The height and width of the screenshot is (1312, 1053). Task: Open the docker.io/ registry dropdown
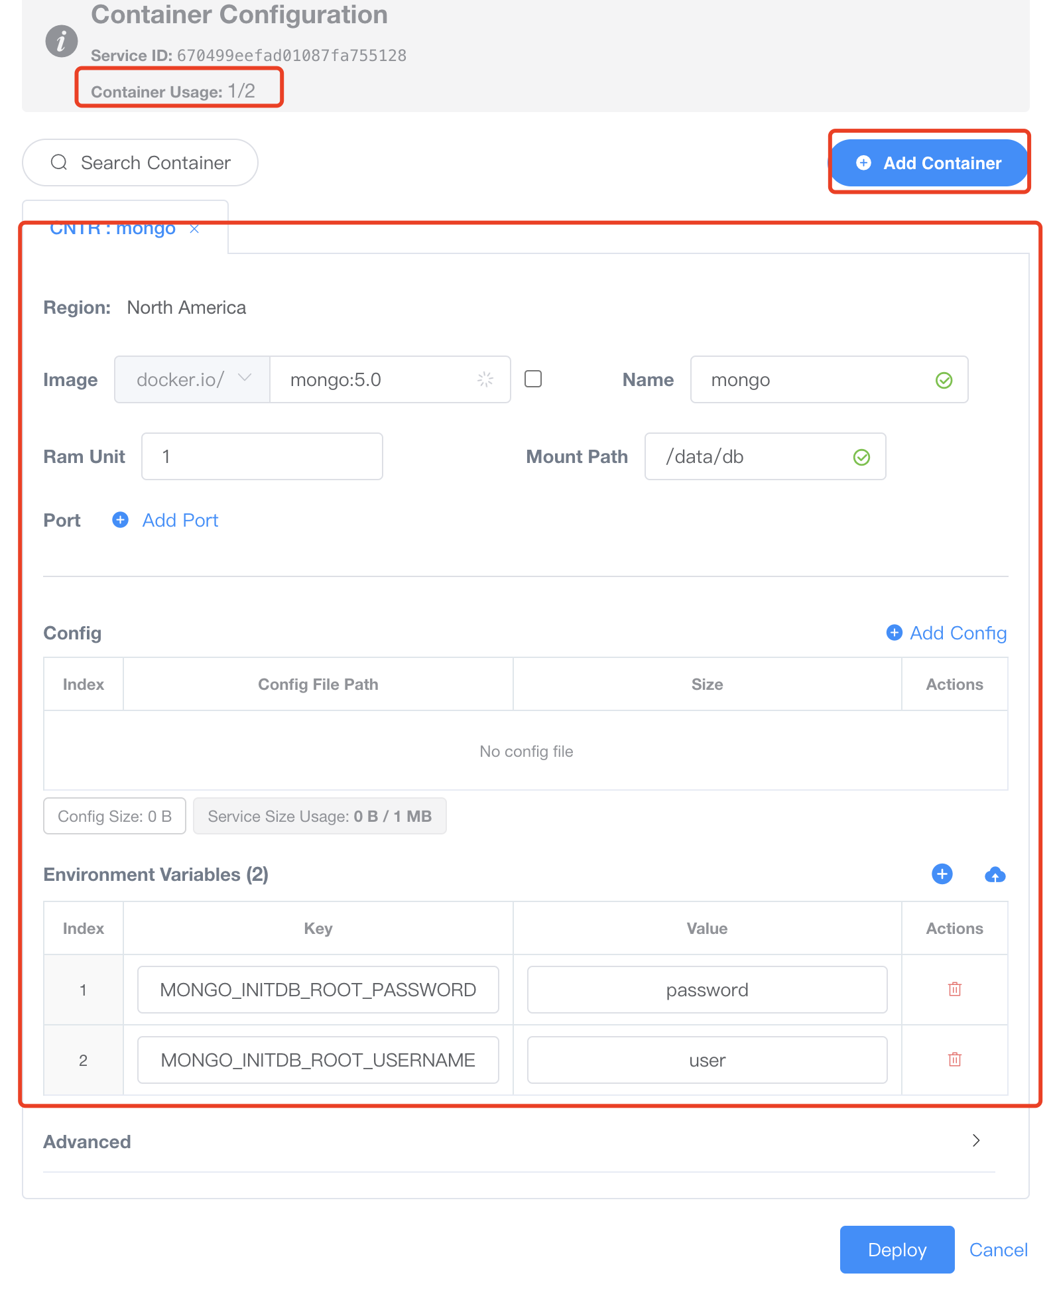192,379
